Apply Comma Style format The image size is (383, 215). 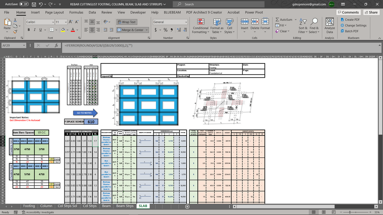(172, 30)
